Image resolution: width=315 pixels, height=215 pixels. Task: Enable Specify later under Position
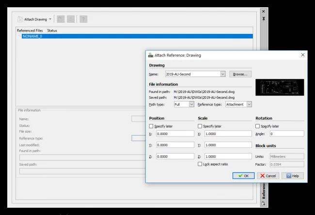152,126
